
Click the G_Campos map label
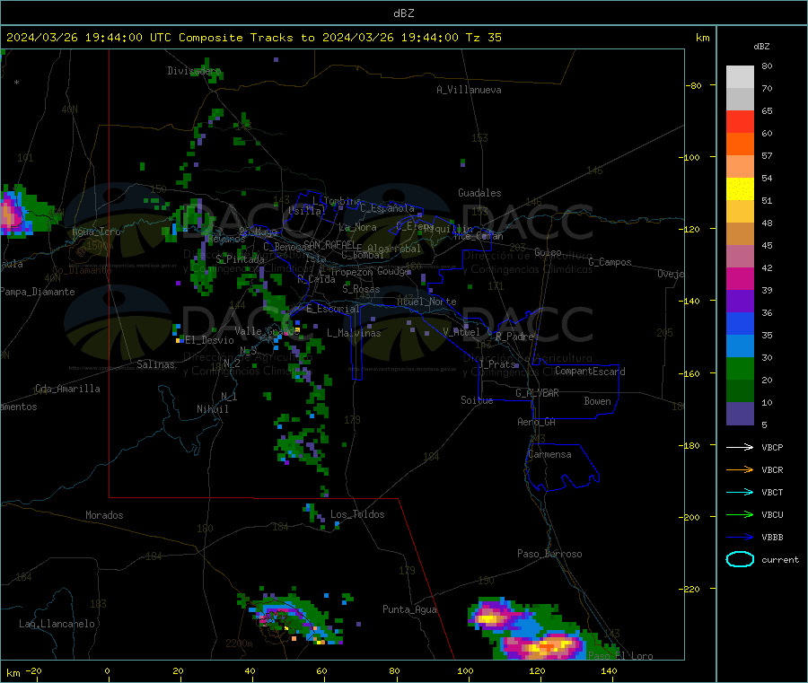click(x=610, y=262)
